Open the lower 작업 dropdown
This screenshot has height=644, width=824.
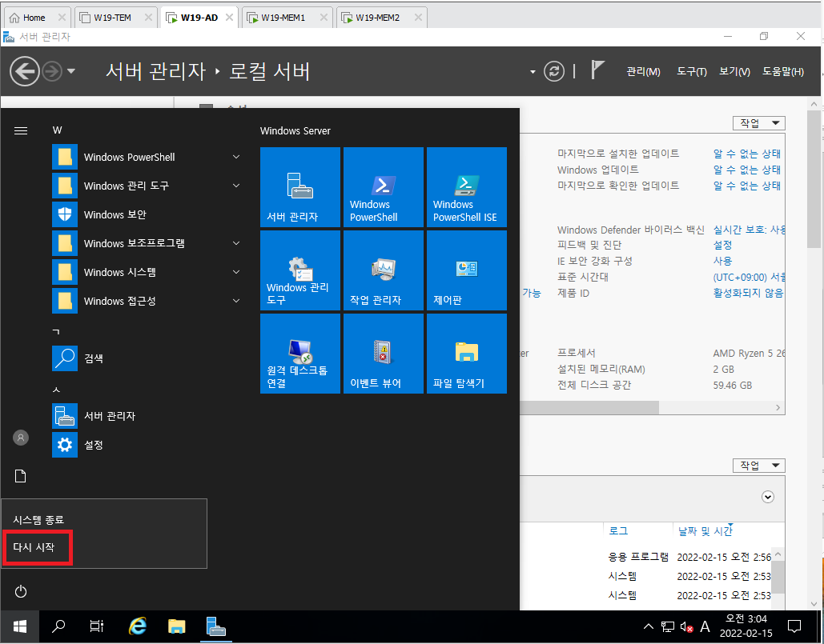click(759, 466)
